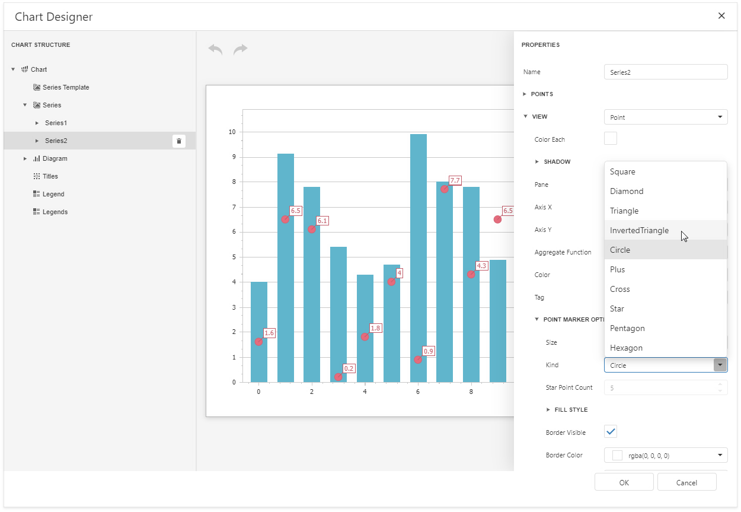Click the Name field containing Series2

[665, 72]
